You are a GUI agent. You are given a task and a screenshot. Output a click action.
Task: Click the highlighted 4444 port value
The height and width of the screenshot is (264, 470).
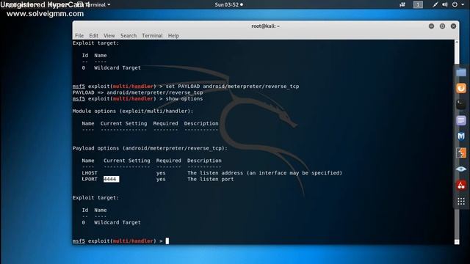click(x=111, y=179)
